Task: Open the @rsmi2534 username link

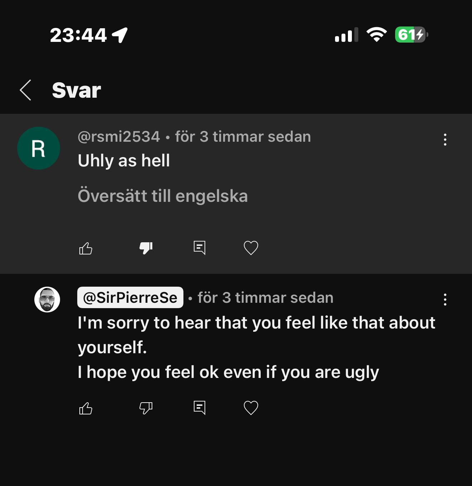Action: click(119, 137)
